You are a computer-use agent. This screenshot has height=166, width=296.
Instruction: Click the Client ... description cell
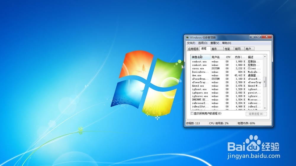point(254,69)
